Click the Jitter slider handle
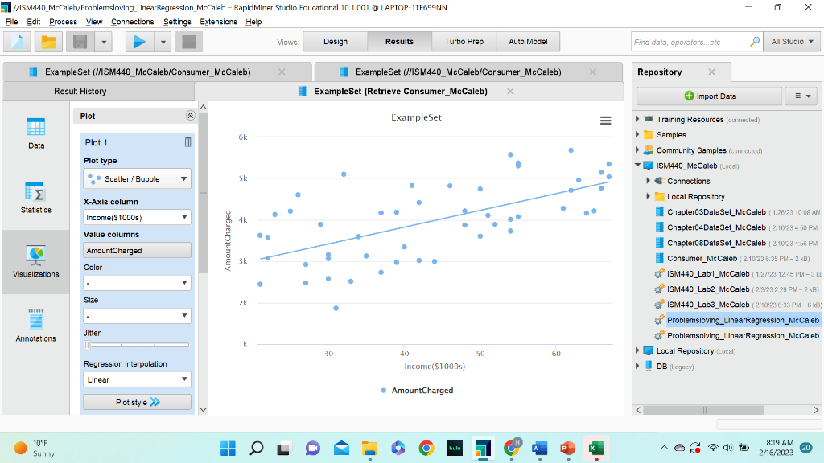Viewport: 824px width, 463px height. tap(88, 345)
